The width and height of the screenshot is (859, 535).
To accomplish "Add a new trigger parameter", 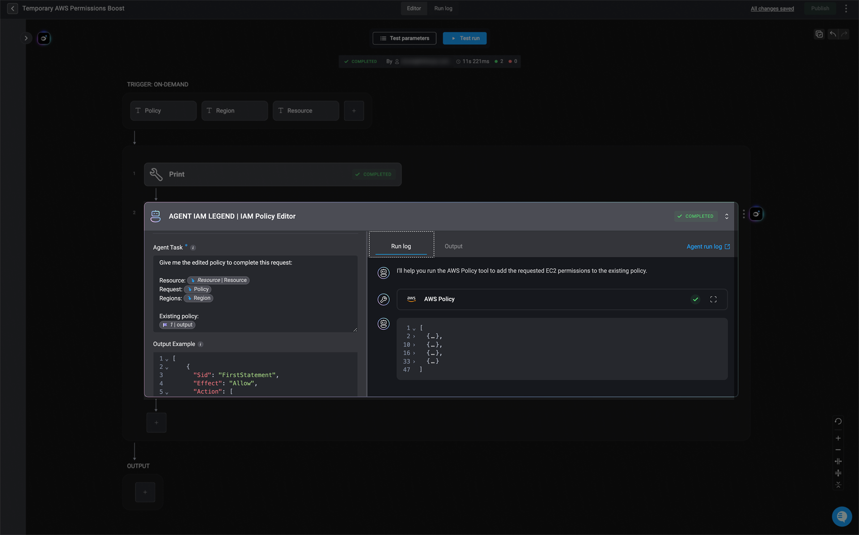I will [x=354, y=111].
